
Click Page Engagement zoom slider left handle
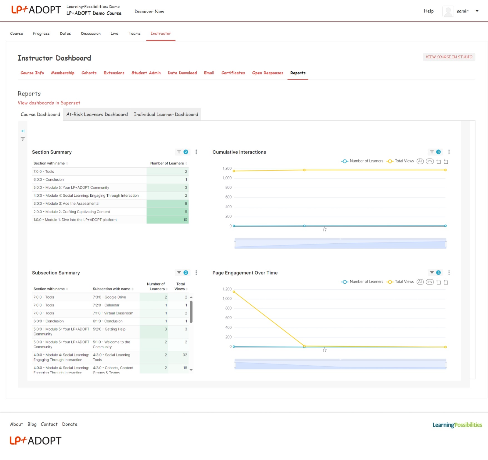click(x=235, y=365)
